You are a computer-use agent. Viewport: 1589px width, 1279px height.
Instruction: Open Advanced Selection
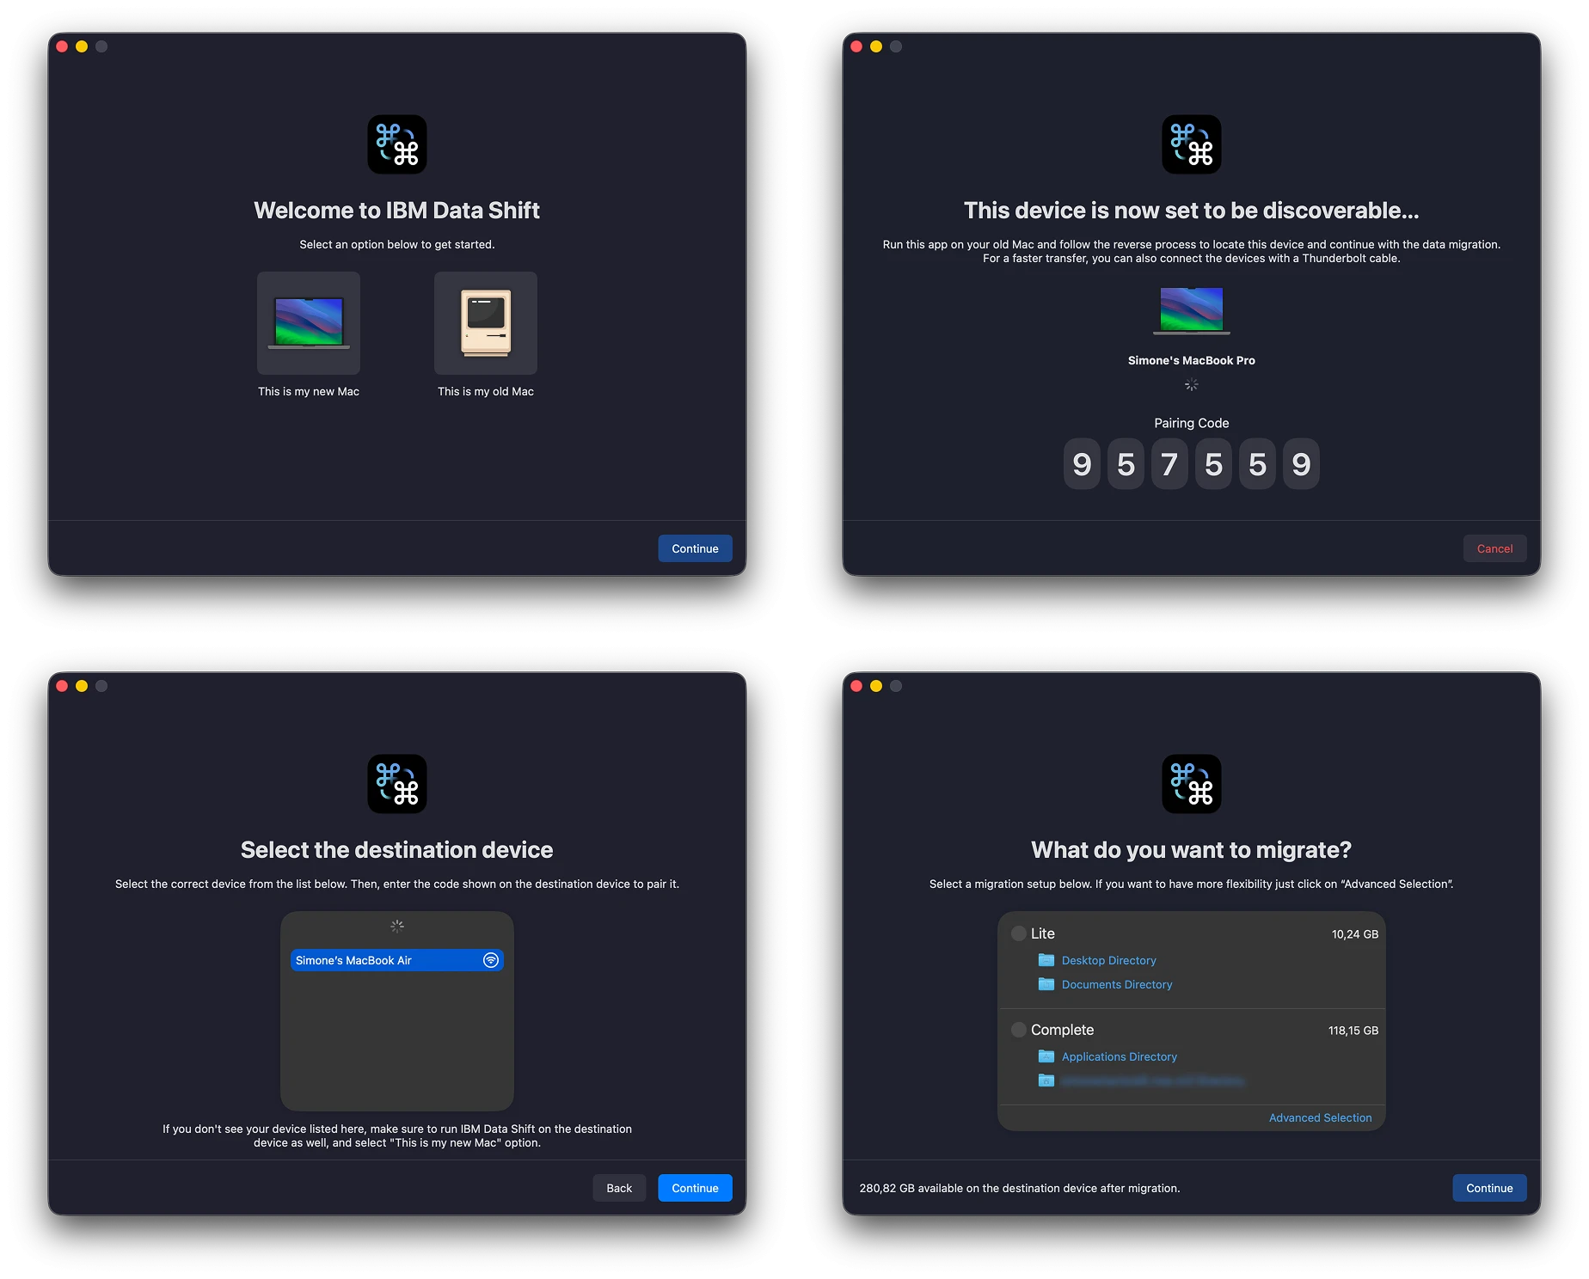(x=1321, y=1117)
